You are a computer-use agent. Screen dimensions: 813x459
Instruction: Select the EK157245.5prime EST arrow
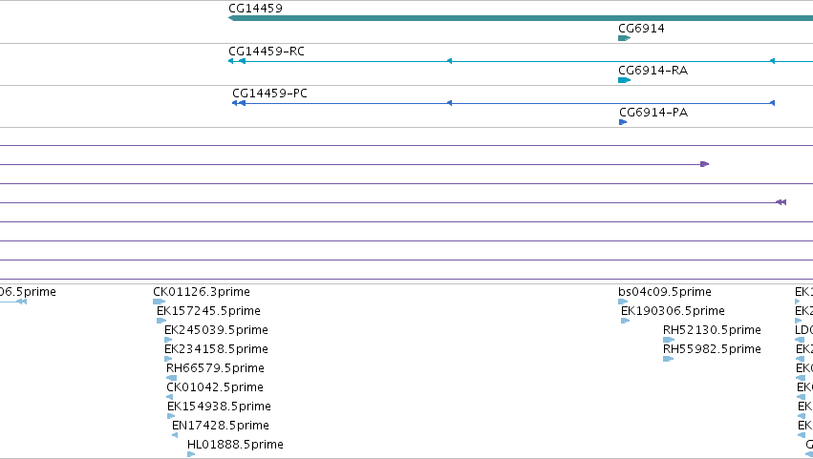[x=161, y=321]
